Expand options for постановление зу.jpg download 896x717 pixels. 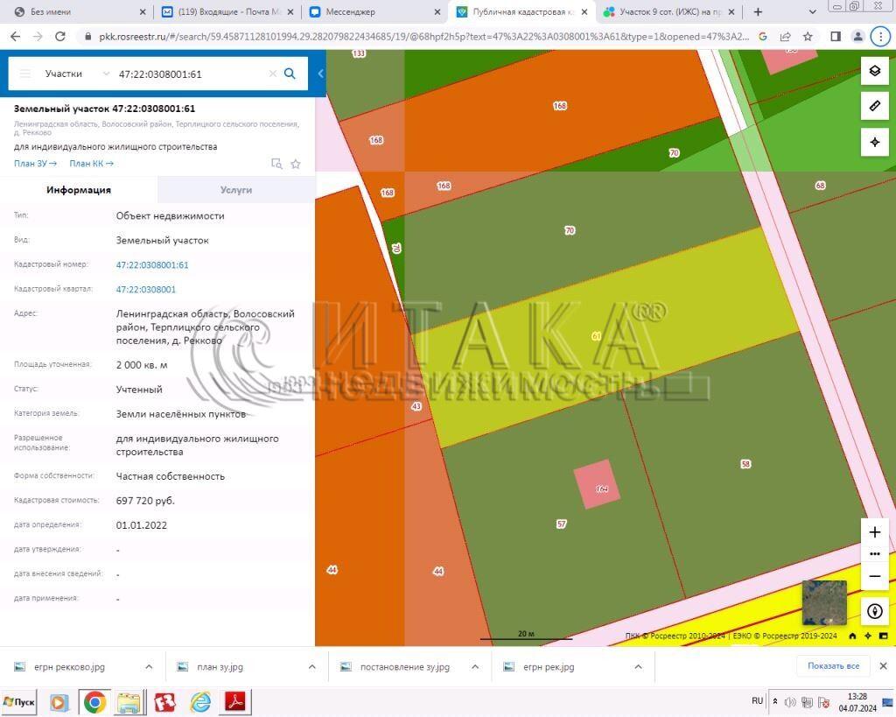(475, 667)
